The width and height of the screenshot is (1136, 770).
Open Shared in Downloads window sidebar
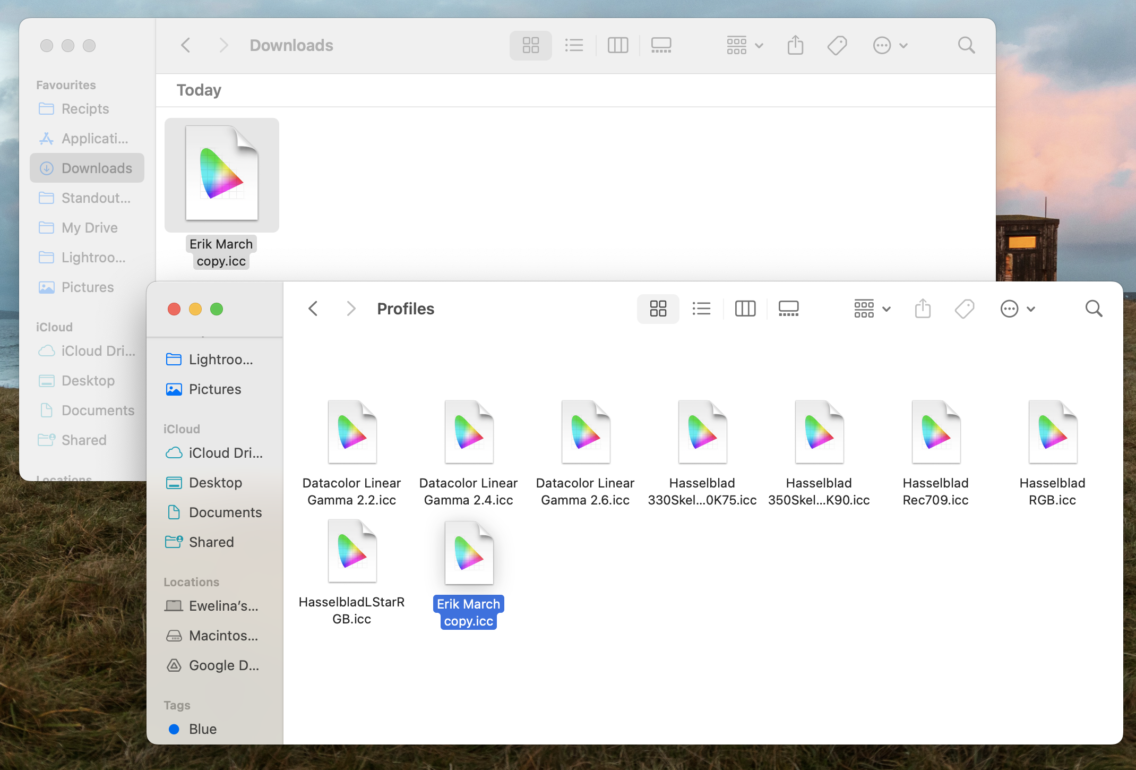(x=87, y=440)
